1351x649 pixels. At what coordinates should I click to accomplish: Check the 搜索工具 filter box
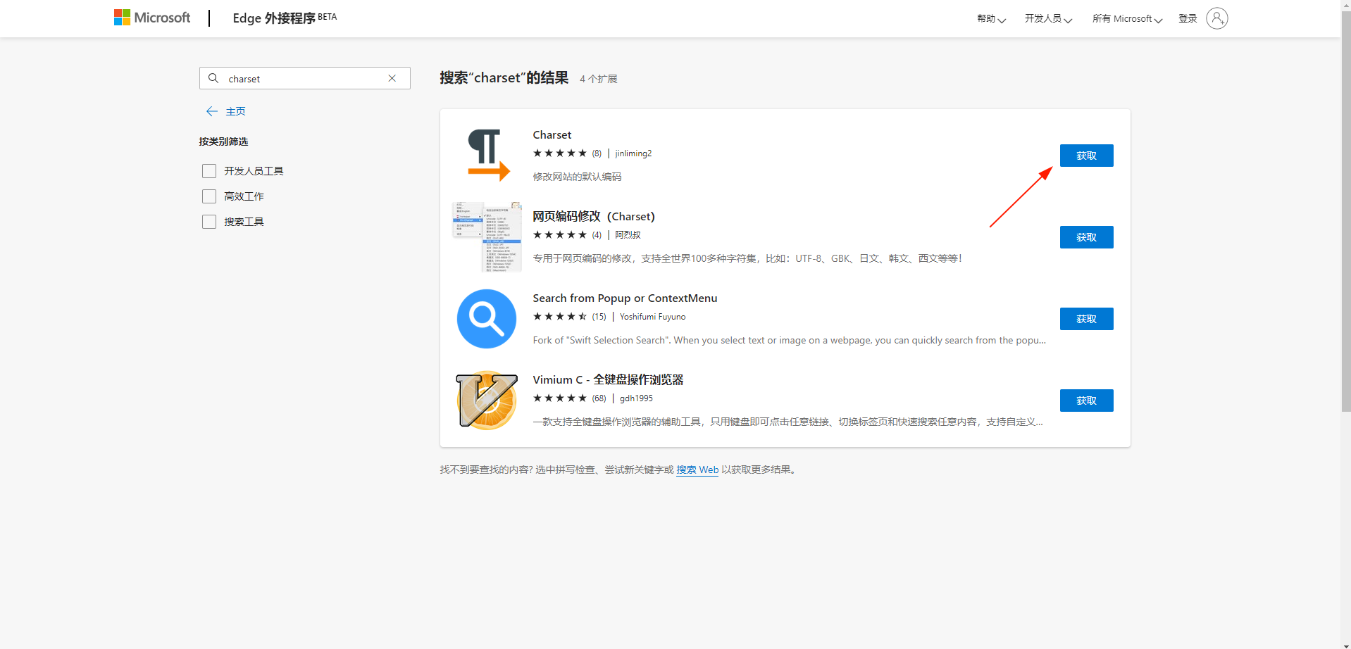pos(209,222)
